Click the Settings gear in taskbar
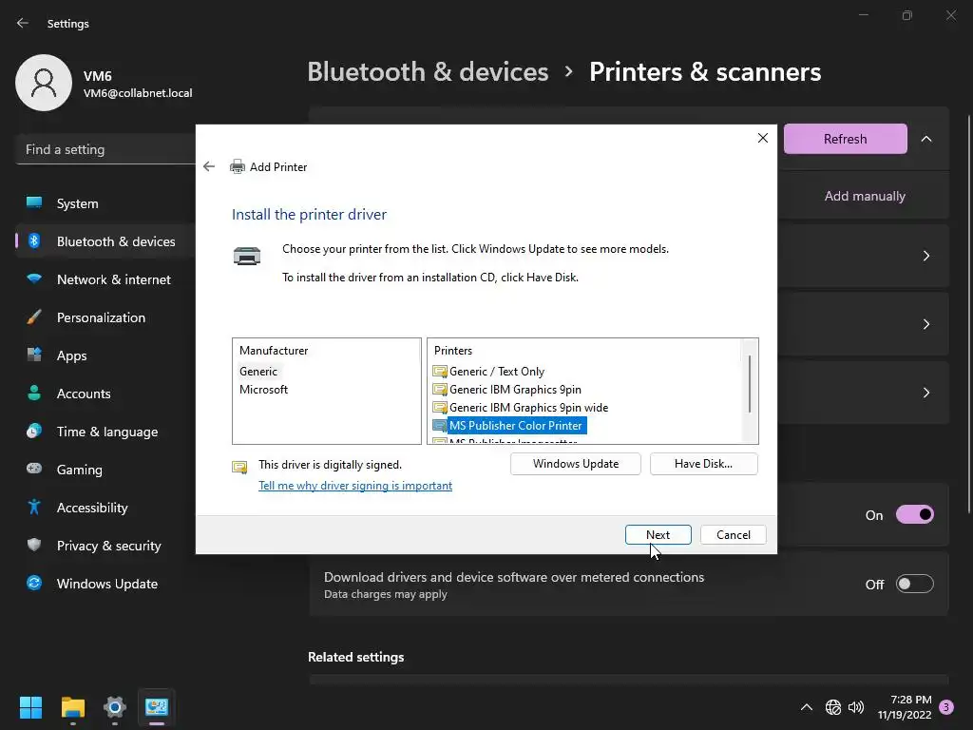The width and height of the screenshot is (973, 730). [x=115, y=707]
